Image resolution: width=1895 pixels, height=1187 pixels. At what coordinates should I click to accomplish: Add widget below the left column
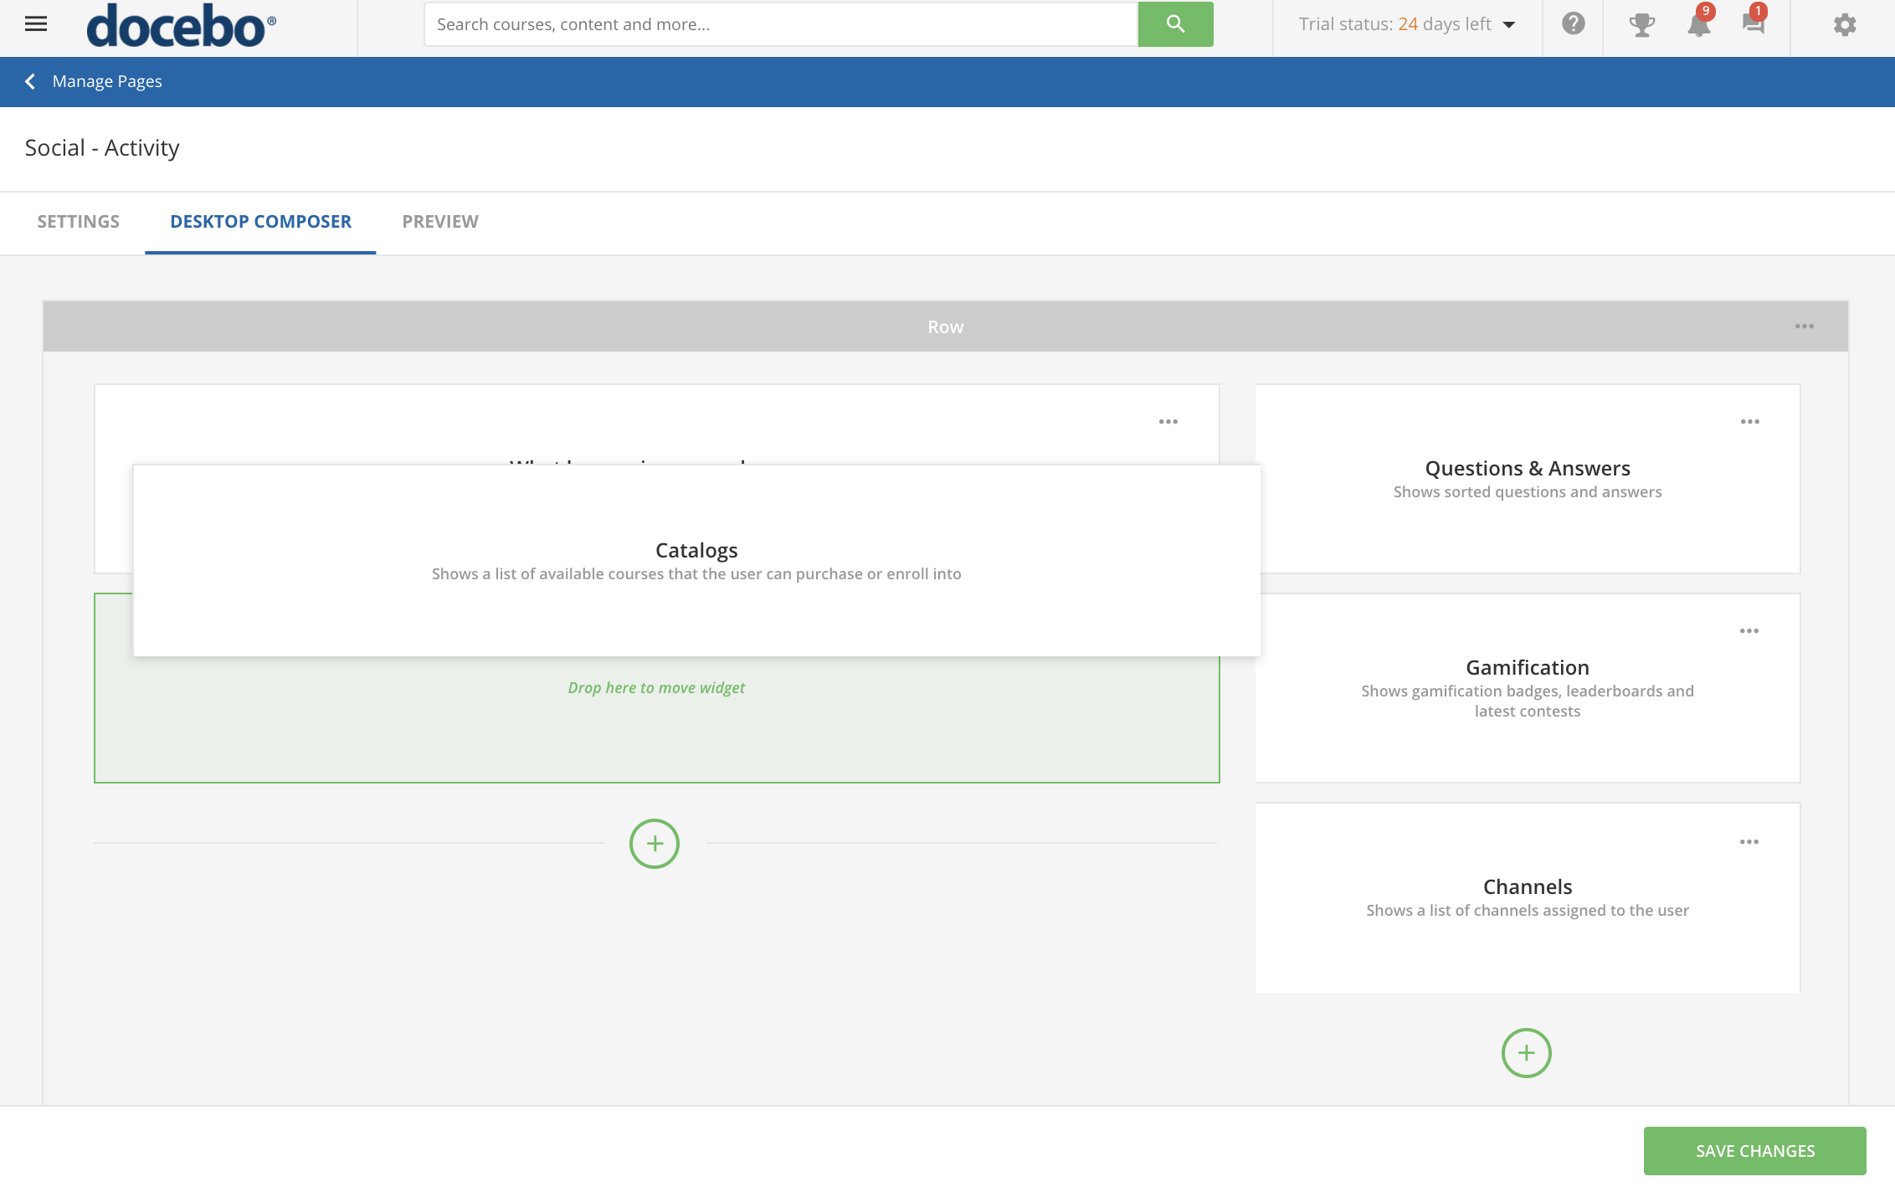pyautogui.click(x=655, y=844)
